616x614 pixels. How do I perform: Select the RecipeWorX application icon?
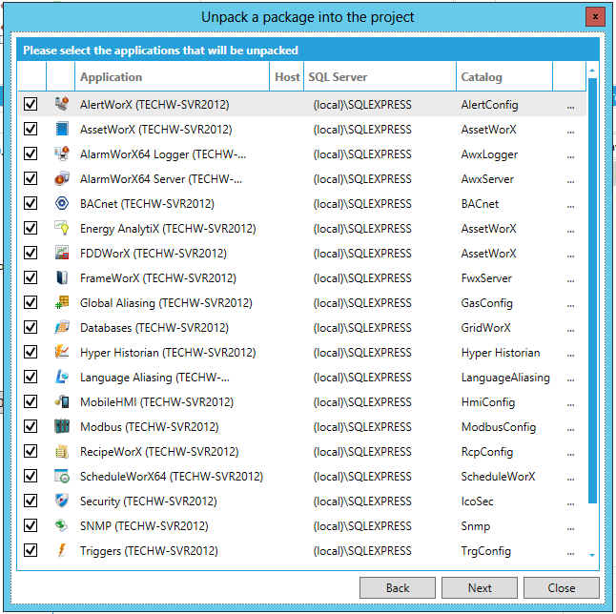[61, 451]
